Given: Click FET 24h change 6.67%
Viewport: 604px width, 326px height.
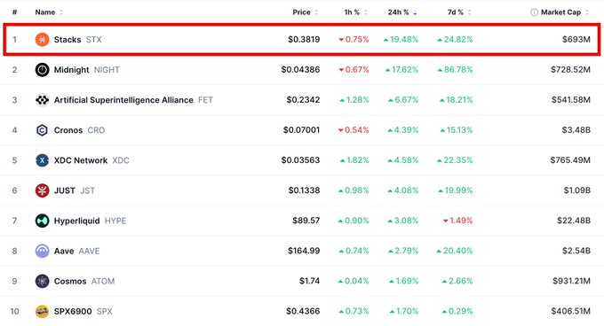Looking at the screenshot, I should pyautogui.click(x=403, y=100).
